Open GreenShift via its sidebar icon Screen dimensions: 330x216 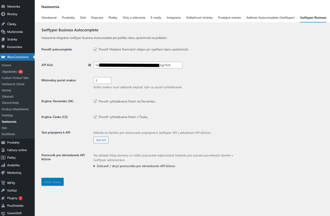click(3, 213)
